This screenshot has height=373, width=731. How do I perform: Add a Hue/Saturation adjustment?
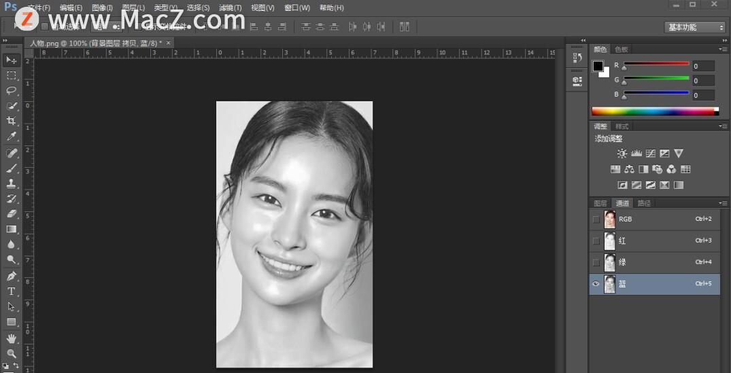(615, 169)
